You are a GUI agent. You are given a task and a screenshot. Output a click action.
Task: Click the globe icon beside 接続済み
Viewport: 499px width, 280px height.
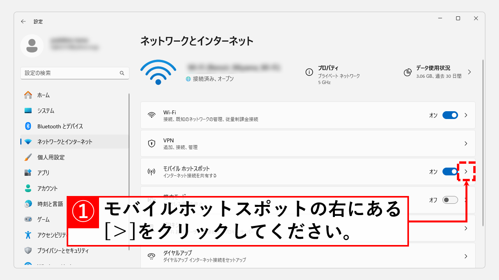tap(189, 79)
